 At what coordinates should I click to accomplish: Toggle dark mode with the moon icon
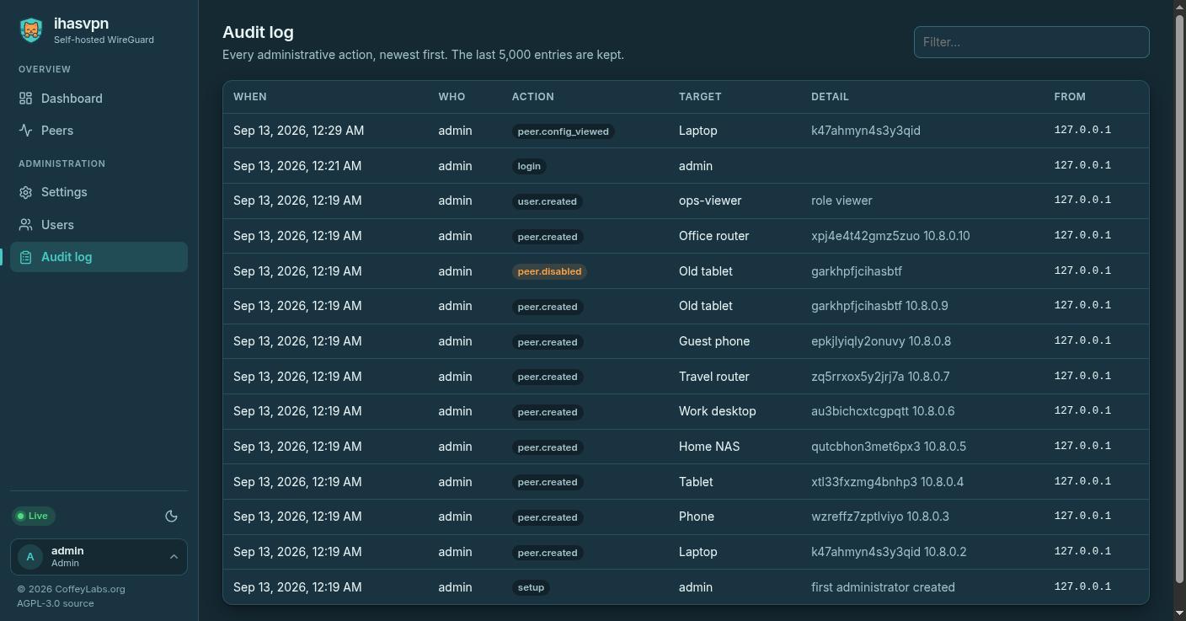click(x=172, y=516)
